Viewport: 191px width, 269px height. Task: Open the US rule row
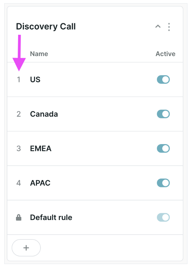click(x=95, y=79)
